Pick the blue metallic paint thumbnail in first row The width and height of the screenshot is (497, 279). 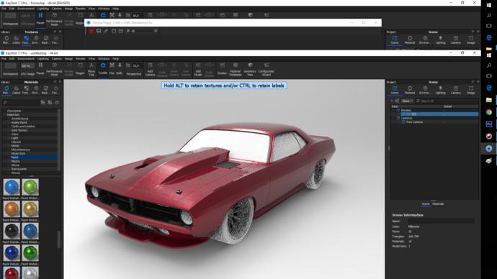coord(12,187)
